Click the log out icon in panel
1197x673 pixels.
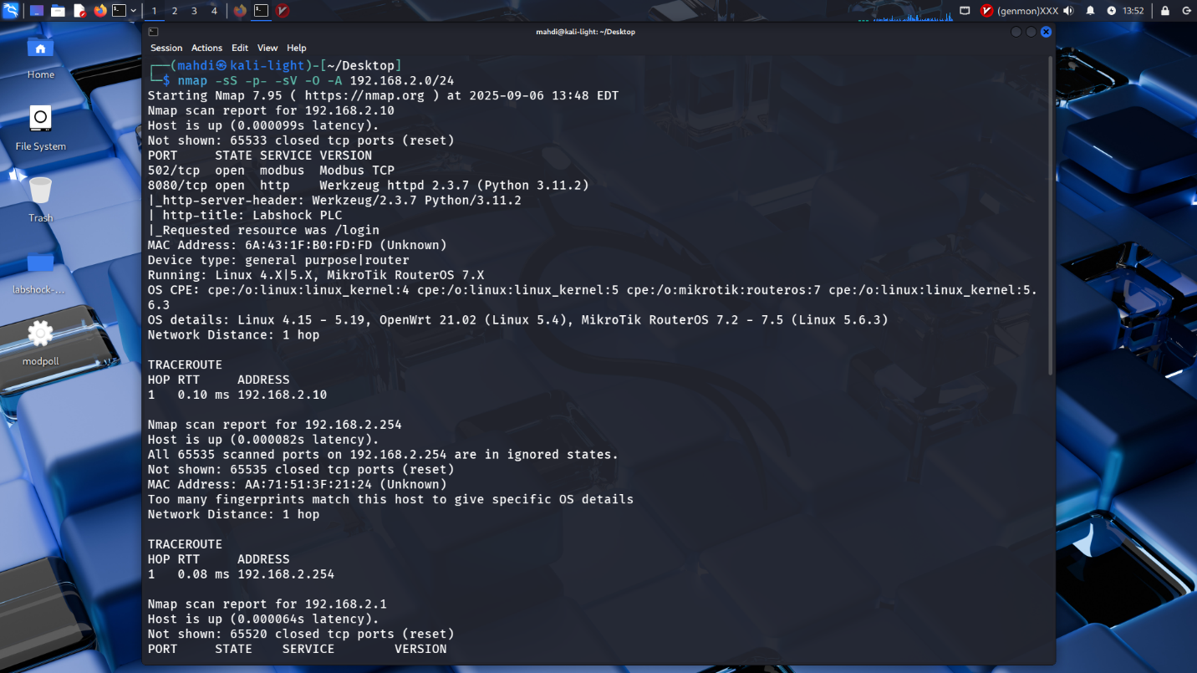pos(1185,11)
